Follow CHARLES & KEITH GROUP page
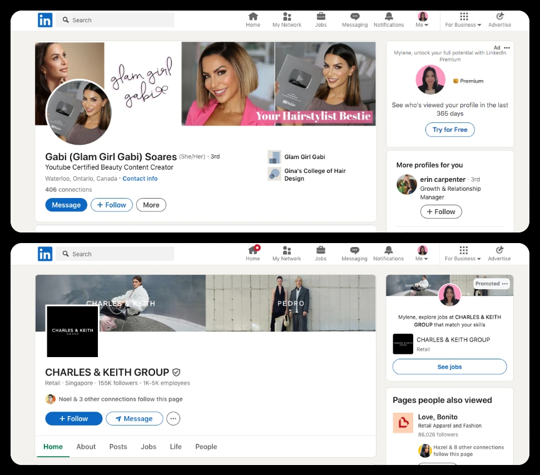The image size is (540, 475). [74, 418]
